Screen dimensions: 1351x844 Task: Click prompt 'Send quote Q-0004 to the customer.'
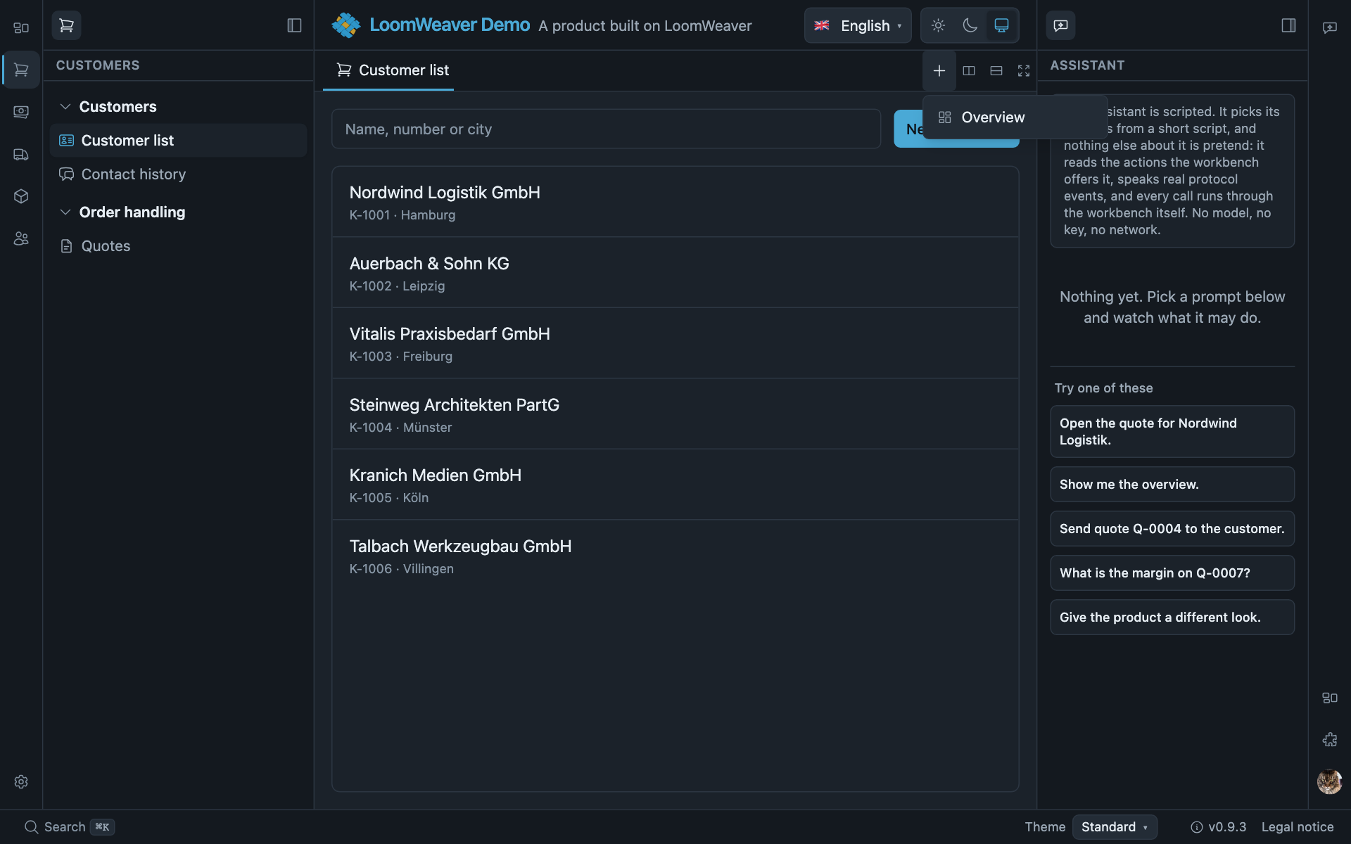1172,529
